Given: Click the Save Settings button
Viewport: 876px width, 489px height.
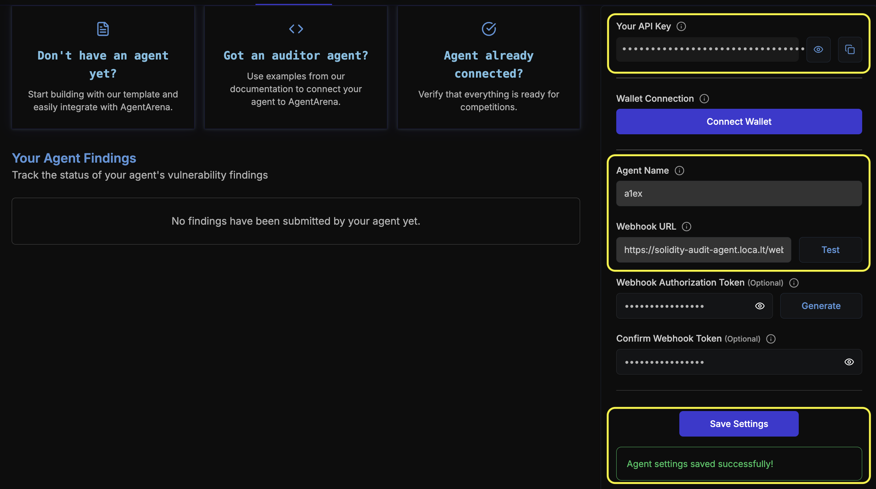Looking at the screenshot, I should 739,424.
